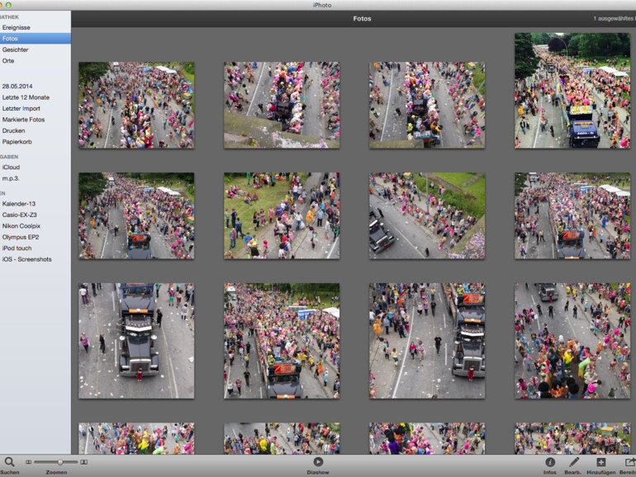Click the large thumbnail zoom-in icon
This screenshot has height=477, width=636.
point(83,462)
